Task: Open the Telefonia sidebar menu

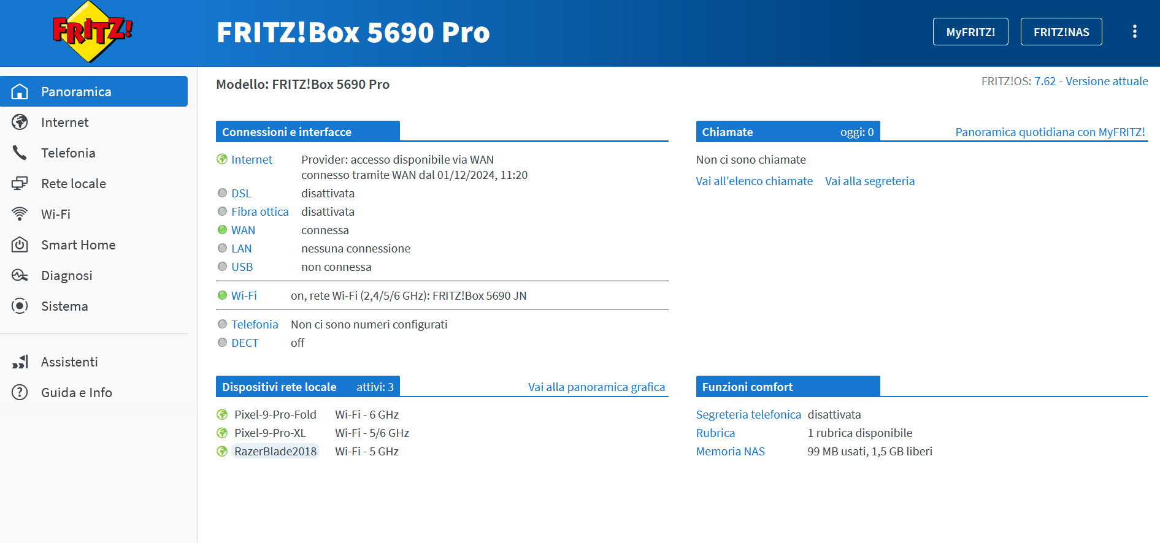Action: (94, 153)
